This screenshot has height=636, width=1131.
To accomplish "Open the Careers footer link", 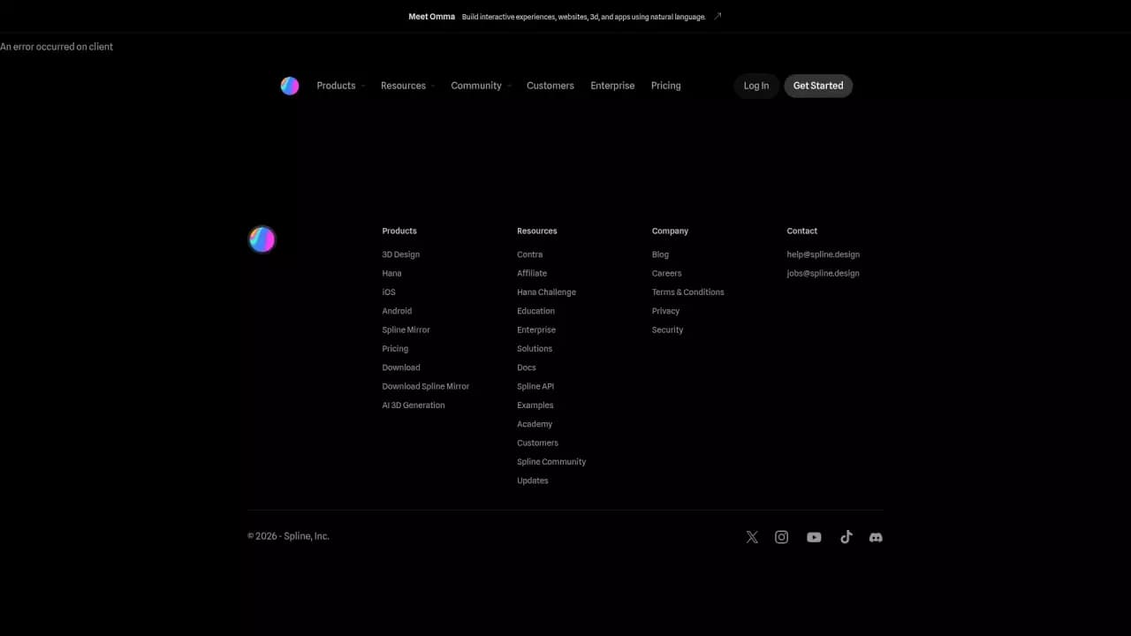I will coord(667,273).
